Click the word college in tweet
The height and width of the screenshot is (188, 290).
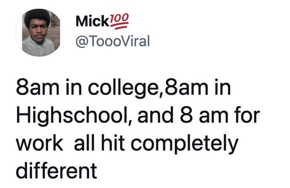pyautogui.click(x=123, y=88)
